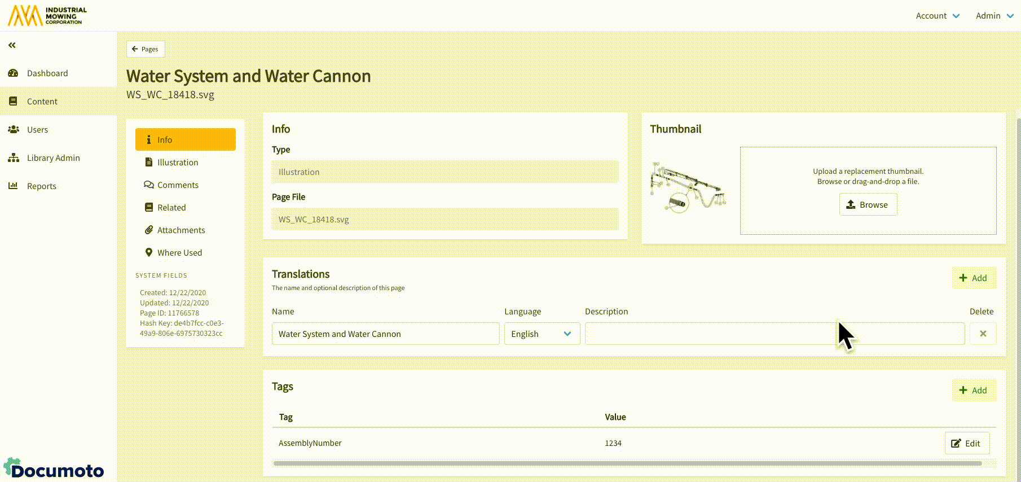Open the Language dropdown set to English
This screenshot has height=482, width=1021.
pos(542,334)
